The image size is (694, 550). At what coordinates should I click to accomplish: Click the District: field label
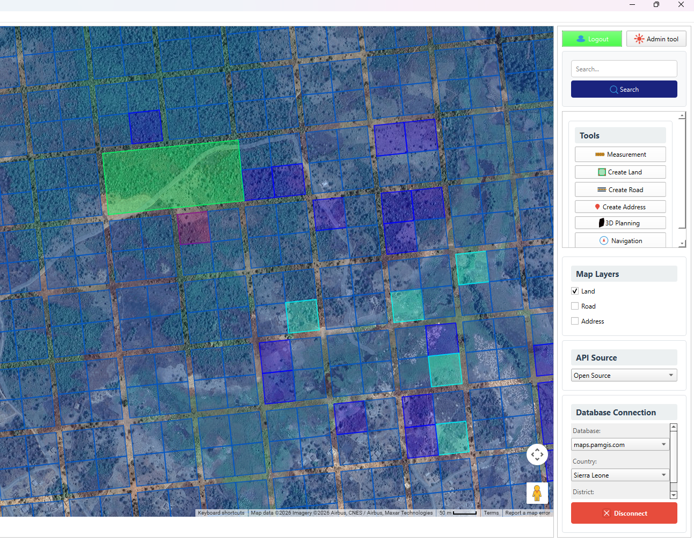[x=583, y=492]
